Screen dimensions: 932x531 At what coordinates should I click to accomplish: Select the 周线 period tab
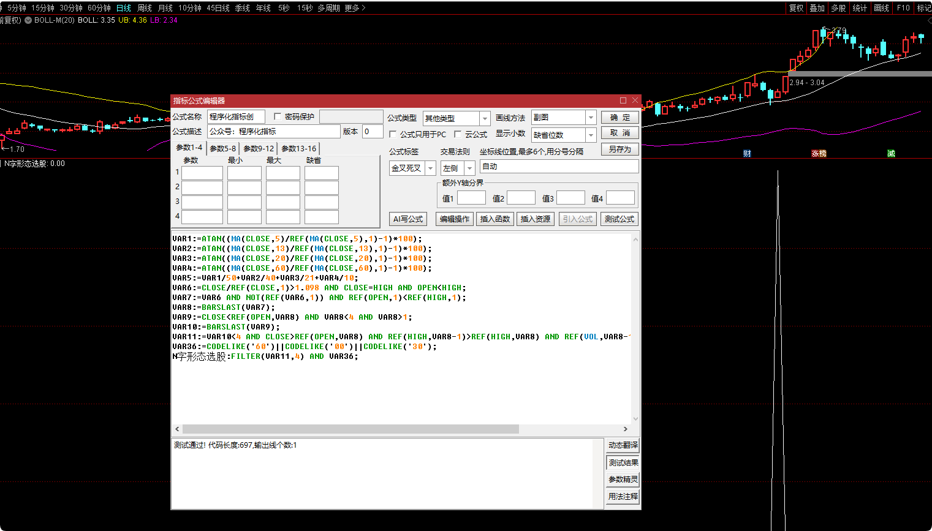(x=145, y=8)
